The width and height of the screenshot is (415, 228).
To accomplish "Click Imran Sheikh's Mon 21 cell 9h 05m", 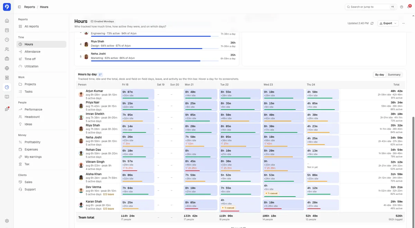I will [201, 117].
